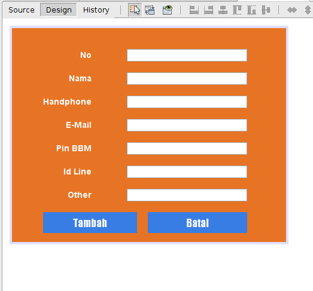Screen dimensions: 313x291
Task: Open Preview Design with the eye icon
Action: pyautogui.click(x=168, y=10)
